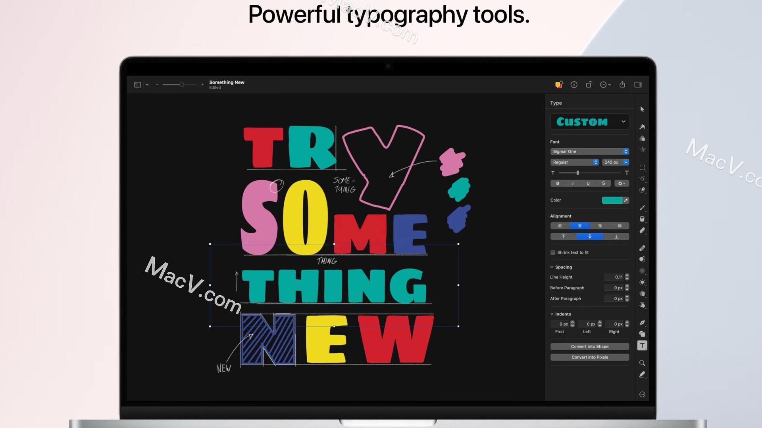Image resolution: width=762 pixels, height=428 pixels.
Task: Align text vertically to top
Action: coord(563,237)
